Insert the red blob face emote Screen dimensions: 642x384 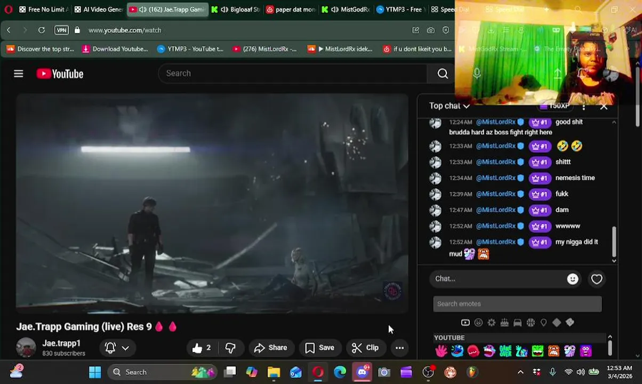[x=473, y=350]
